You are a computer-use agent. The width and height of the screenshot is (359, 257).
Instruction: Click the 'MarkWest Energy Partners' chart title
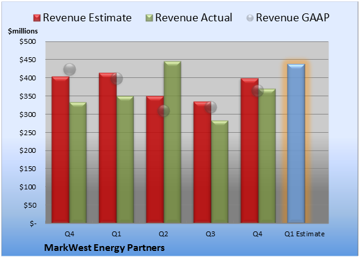104,248
